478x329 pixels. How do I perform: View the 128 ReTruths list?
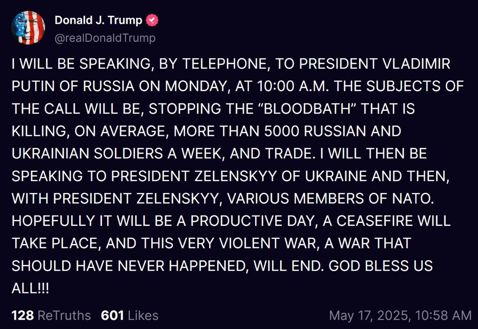pyautogui.click(x=51, y=315)
